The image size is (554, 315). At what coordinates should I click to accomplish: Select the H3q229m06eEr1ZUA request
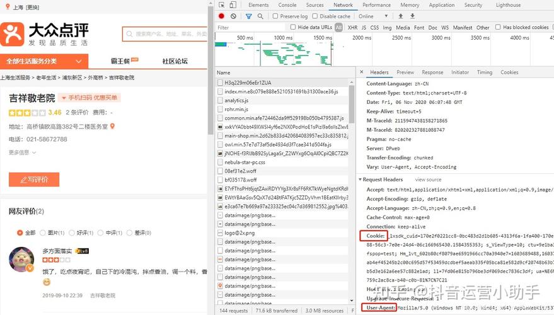283,83
